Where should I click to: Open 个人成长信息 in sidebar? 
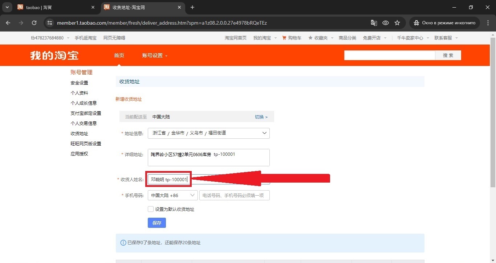pos(84,103)
